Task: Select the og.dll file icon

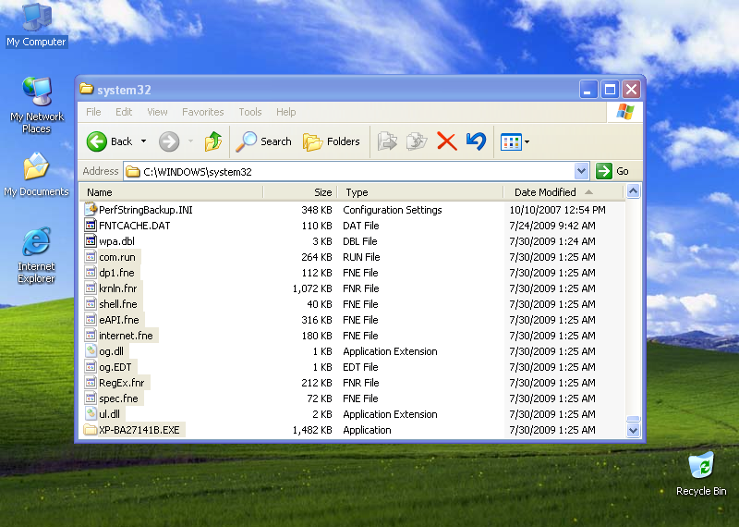Action: 91,351
